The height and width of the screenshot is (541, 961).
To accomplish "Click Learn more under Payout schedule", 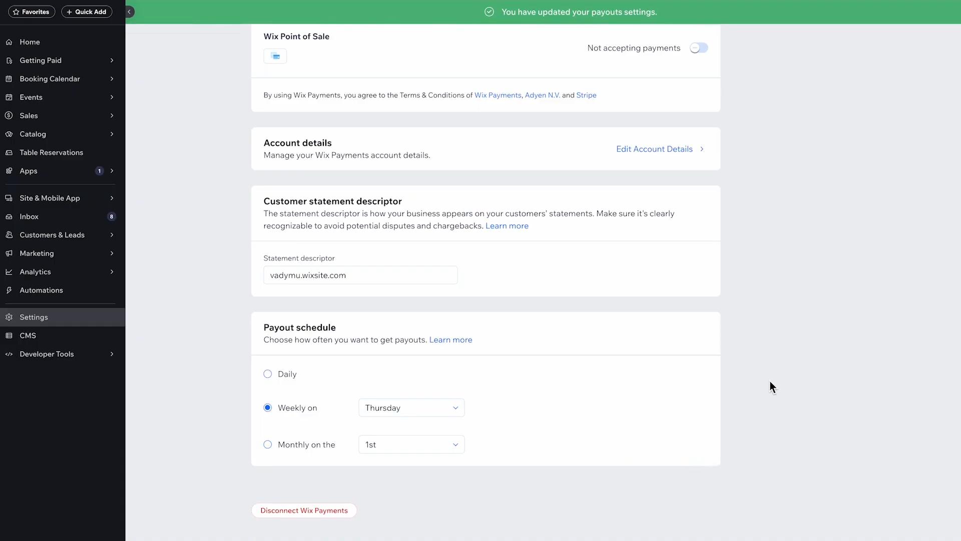I will [450, 340].
